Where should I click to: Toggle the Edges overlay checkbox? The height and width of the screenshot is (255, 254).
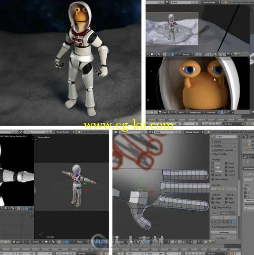213,167
